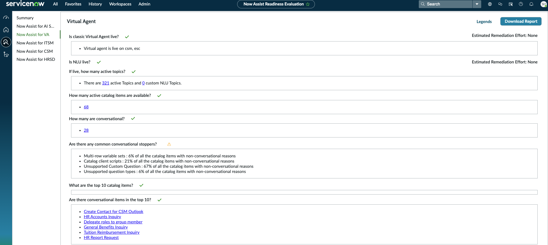Click 'Unsupported question types : 6%' line

tap(165, 171)
